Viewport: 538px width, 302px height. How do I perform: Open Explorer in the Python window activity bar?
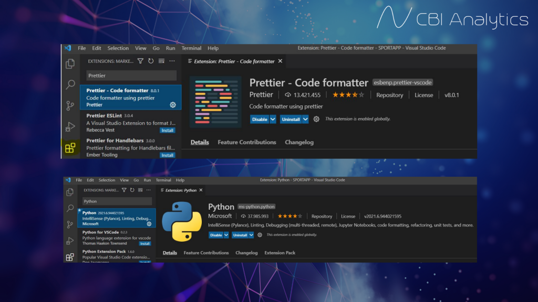coord(70,192)
